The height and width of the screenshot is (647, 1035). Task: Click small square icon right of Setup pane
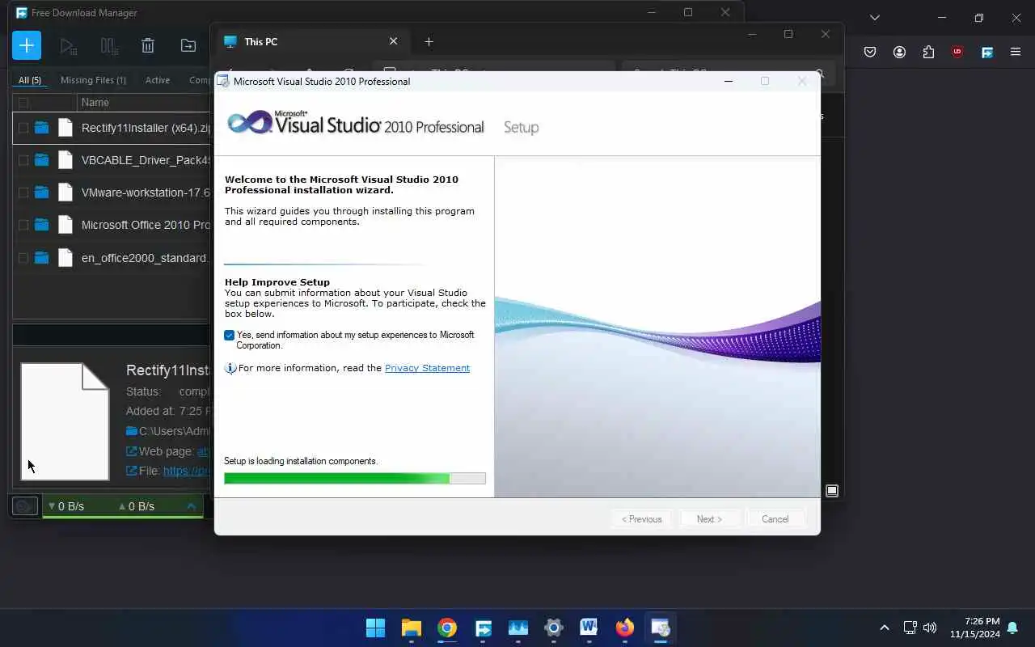[831, 491]
